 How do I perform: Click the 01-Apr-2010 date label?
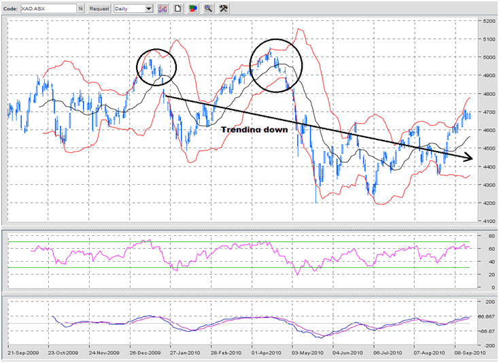pos(266,353)
